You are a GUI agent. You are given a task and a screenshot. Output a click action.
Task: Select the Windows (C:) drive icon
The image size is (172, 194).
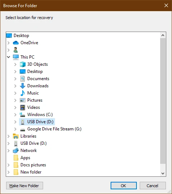pyautogui.click(x=22, y=115)
